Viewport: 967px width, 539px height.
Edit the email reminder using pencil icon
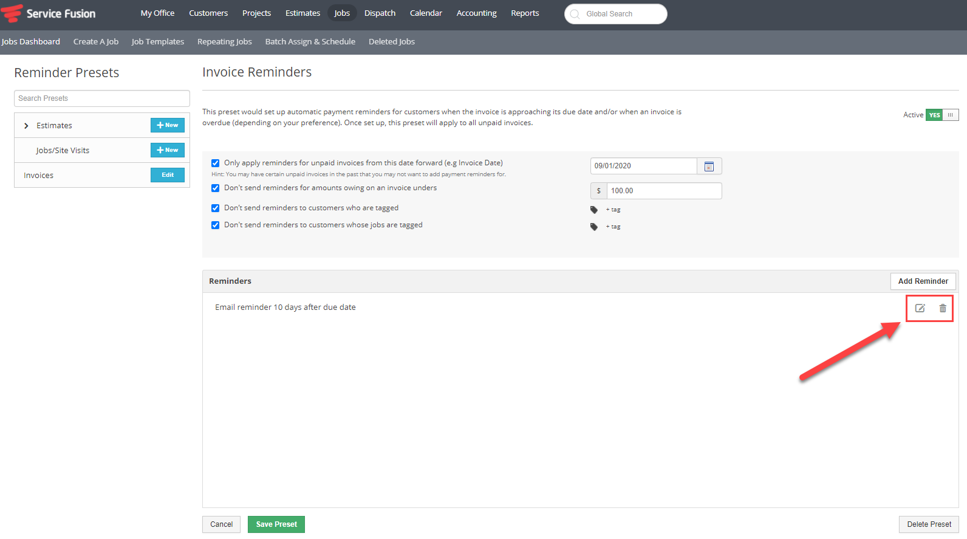pyautogui.click(x=920, y=308)
